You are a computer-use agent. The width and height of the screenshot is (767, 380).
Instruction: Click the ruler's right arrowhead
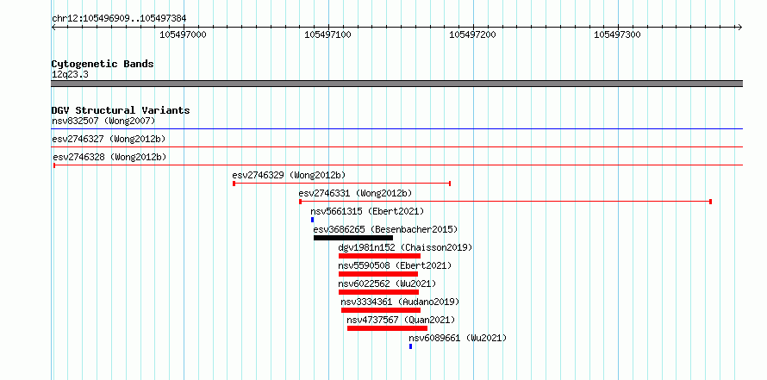(x=739, y=27)
